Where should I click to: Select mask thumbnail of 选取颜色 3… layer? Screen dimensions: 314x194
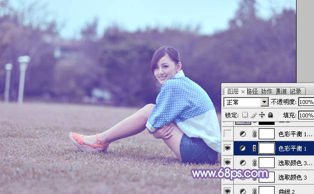click(267, 163)
